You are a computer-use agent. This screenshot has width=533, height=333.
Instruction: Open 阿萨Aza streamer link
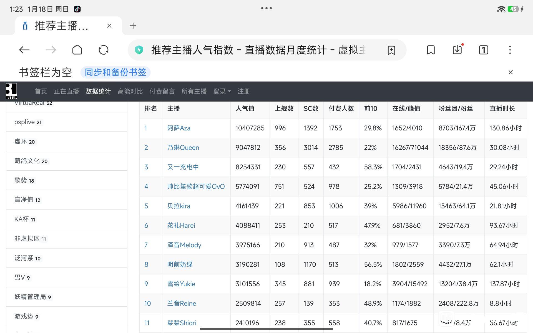[179, 128]
